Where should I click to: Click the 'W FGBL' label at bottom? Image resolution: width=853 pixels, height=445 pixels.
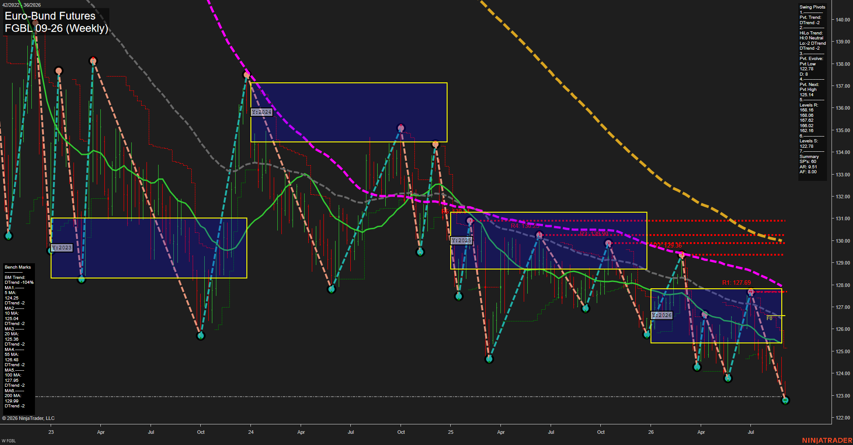[x=9, y=441]
